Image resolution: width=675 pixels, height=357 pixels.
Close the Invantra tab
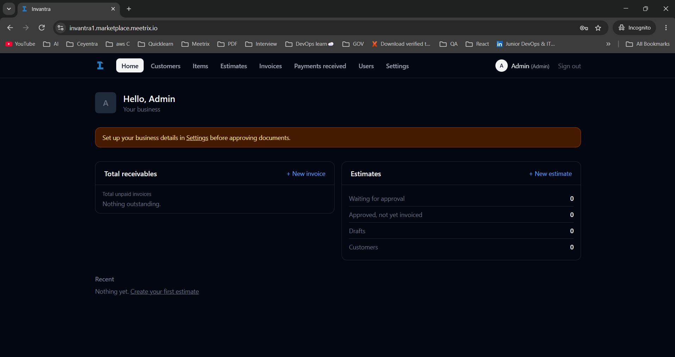[113, 9]
